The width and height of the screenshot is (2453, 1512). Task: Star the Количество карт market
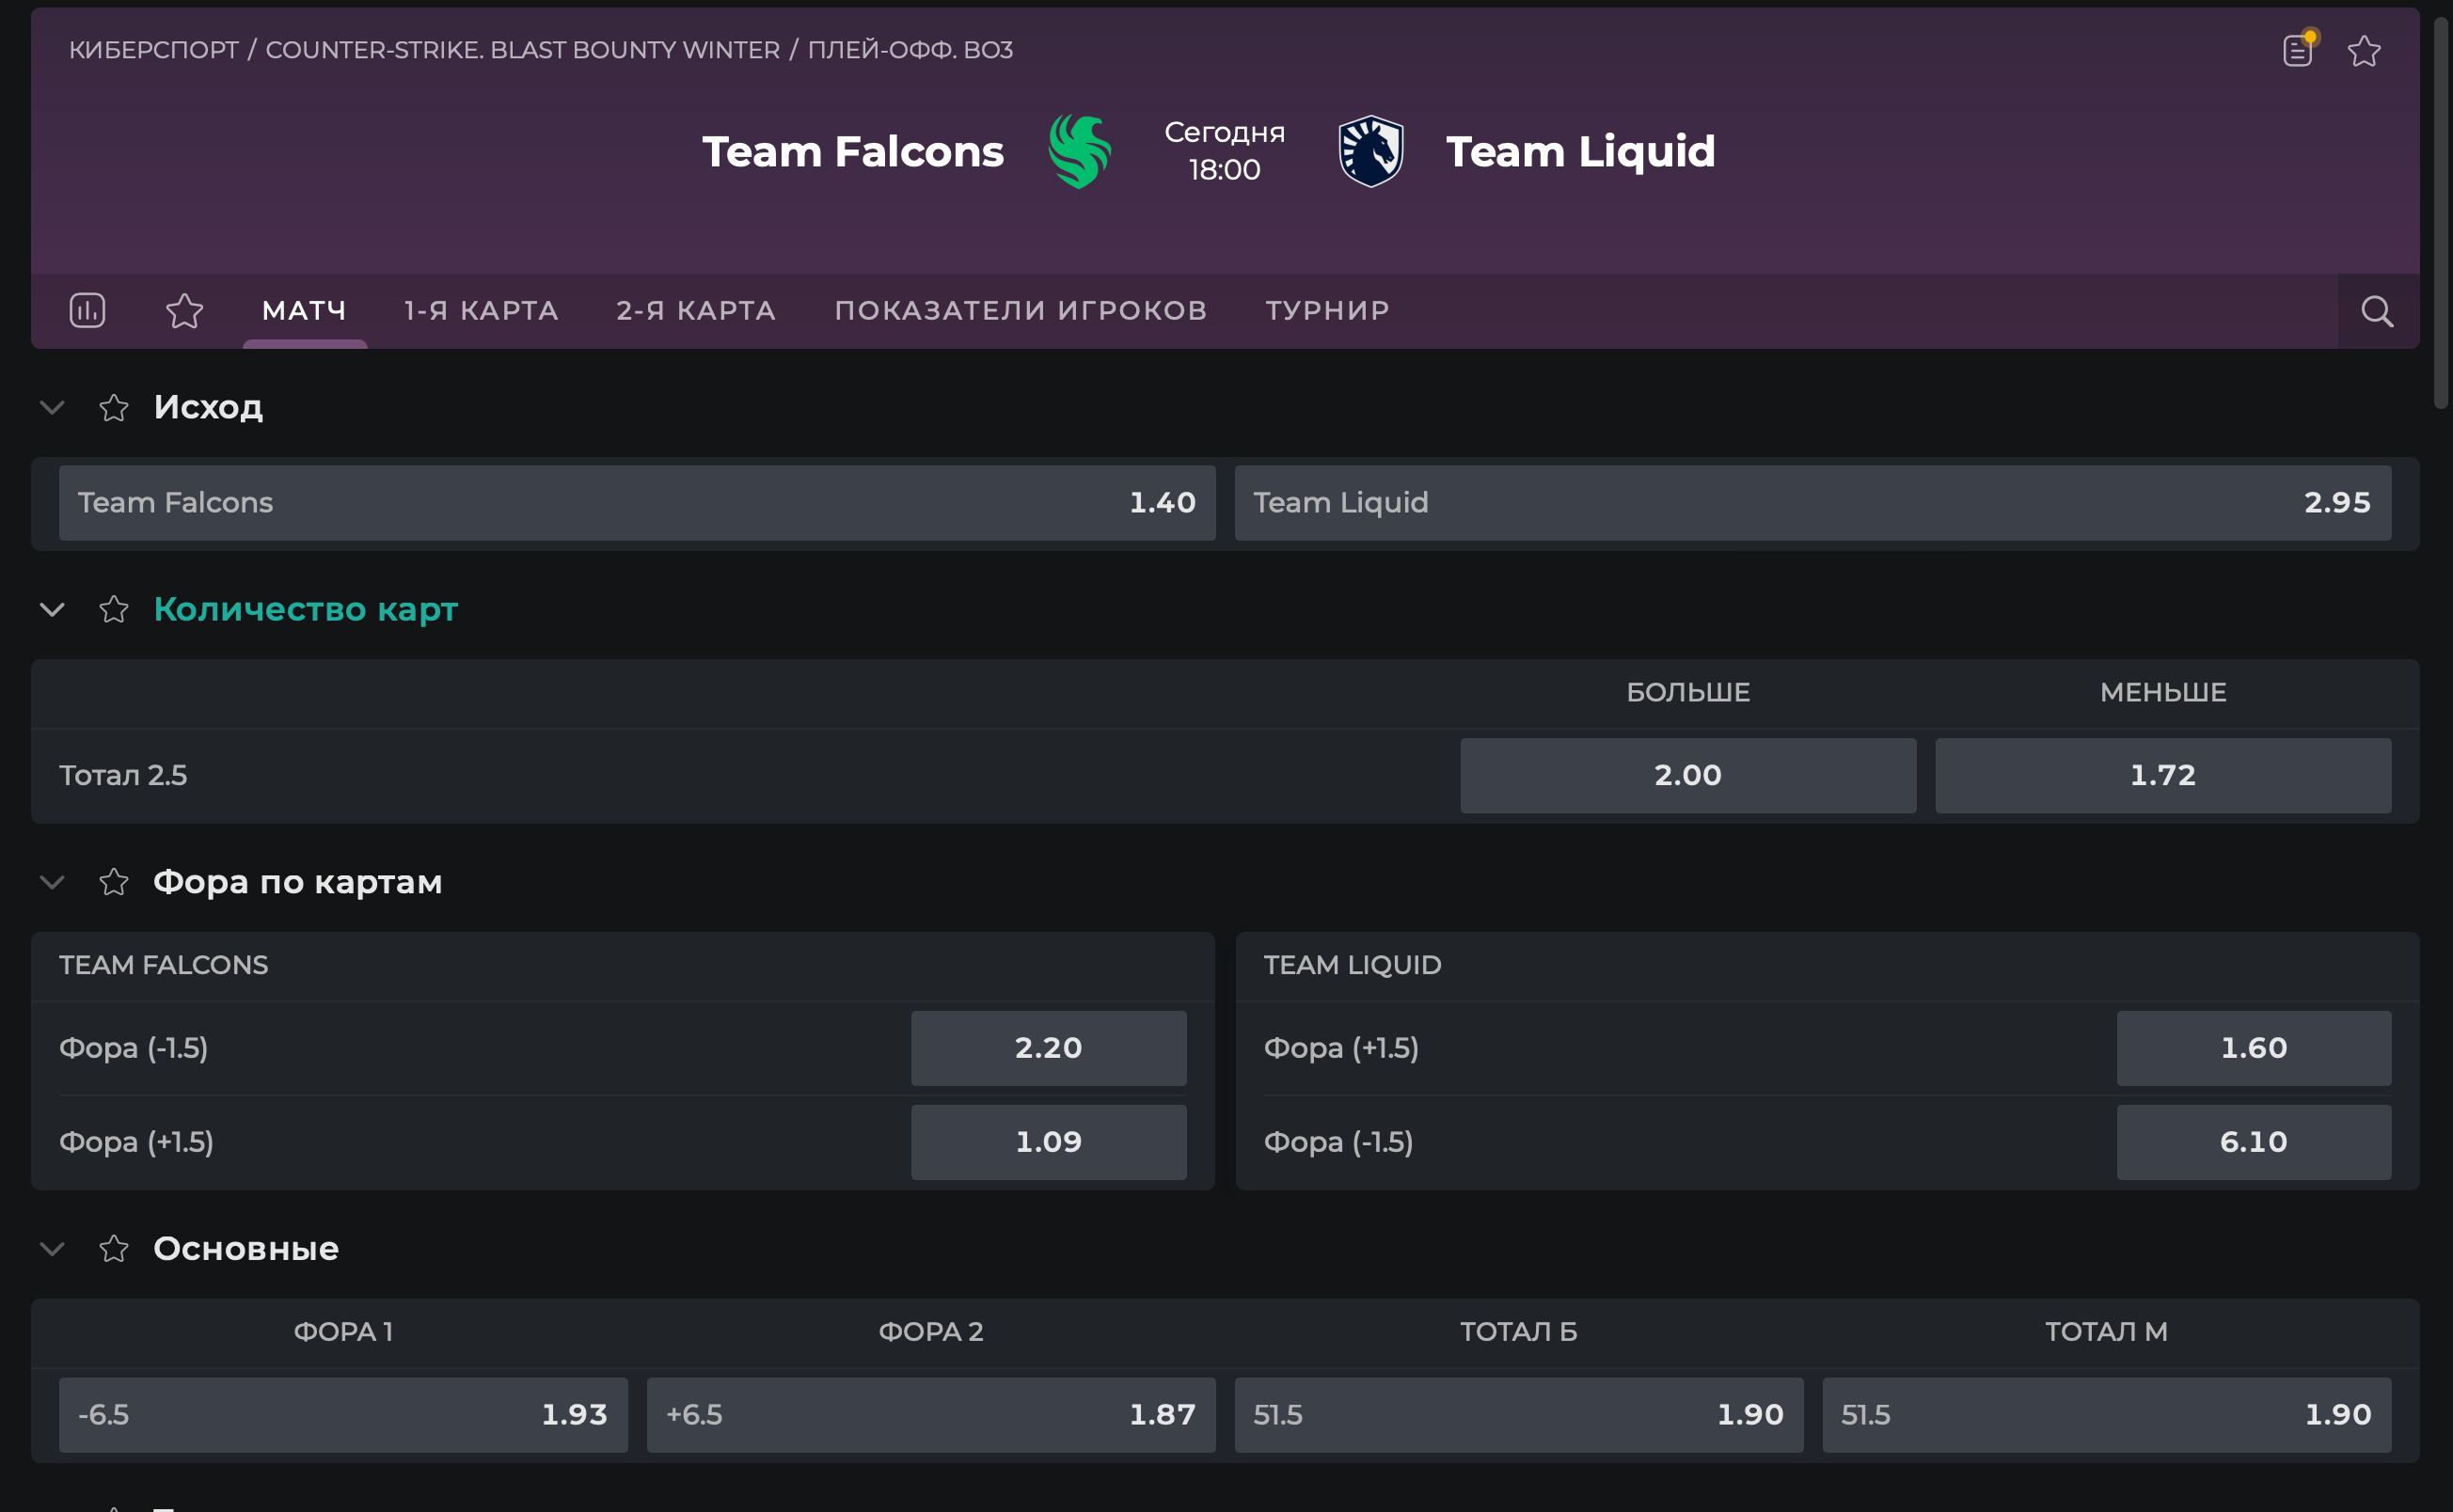pos(114,609)
